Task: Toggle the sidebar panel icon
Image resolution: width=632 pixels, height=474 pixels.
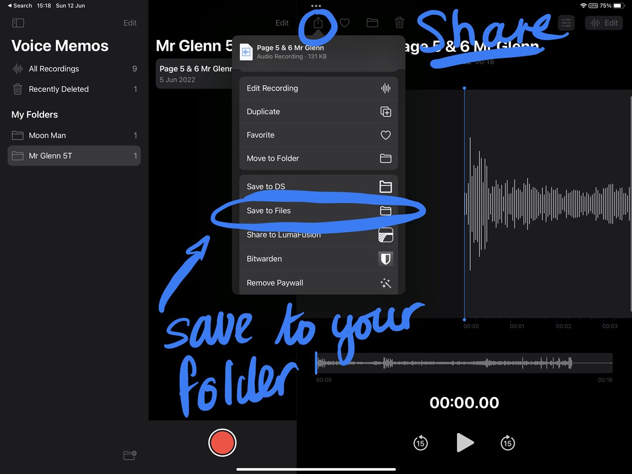Action: pyautogui.click(x=18, y=23)
